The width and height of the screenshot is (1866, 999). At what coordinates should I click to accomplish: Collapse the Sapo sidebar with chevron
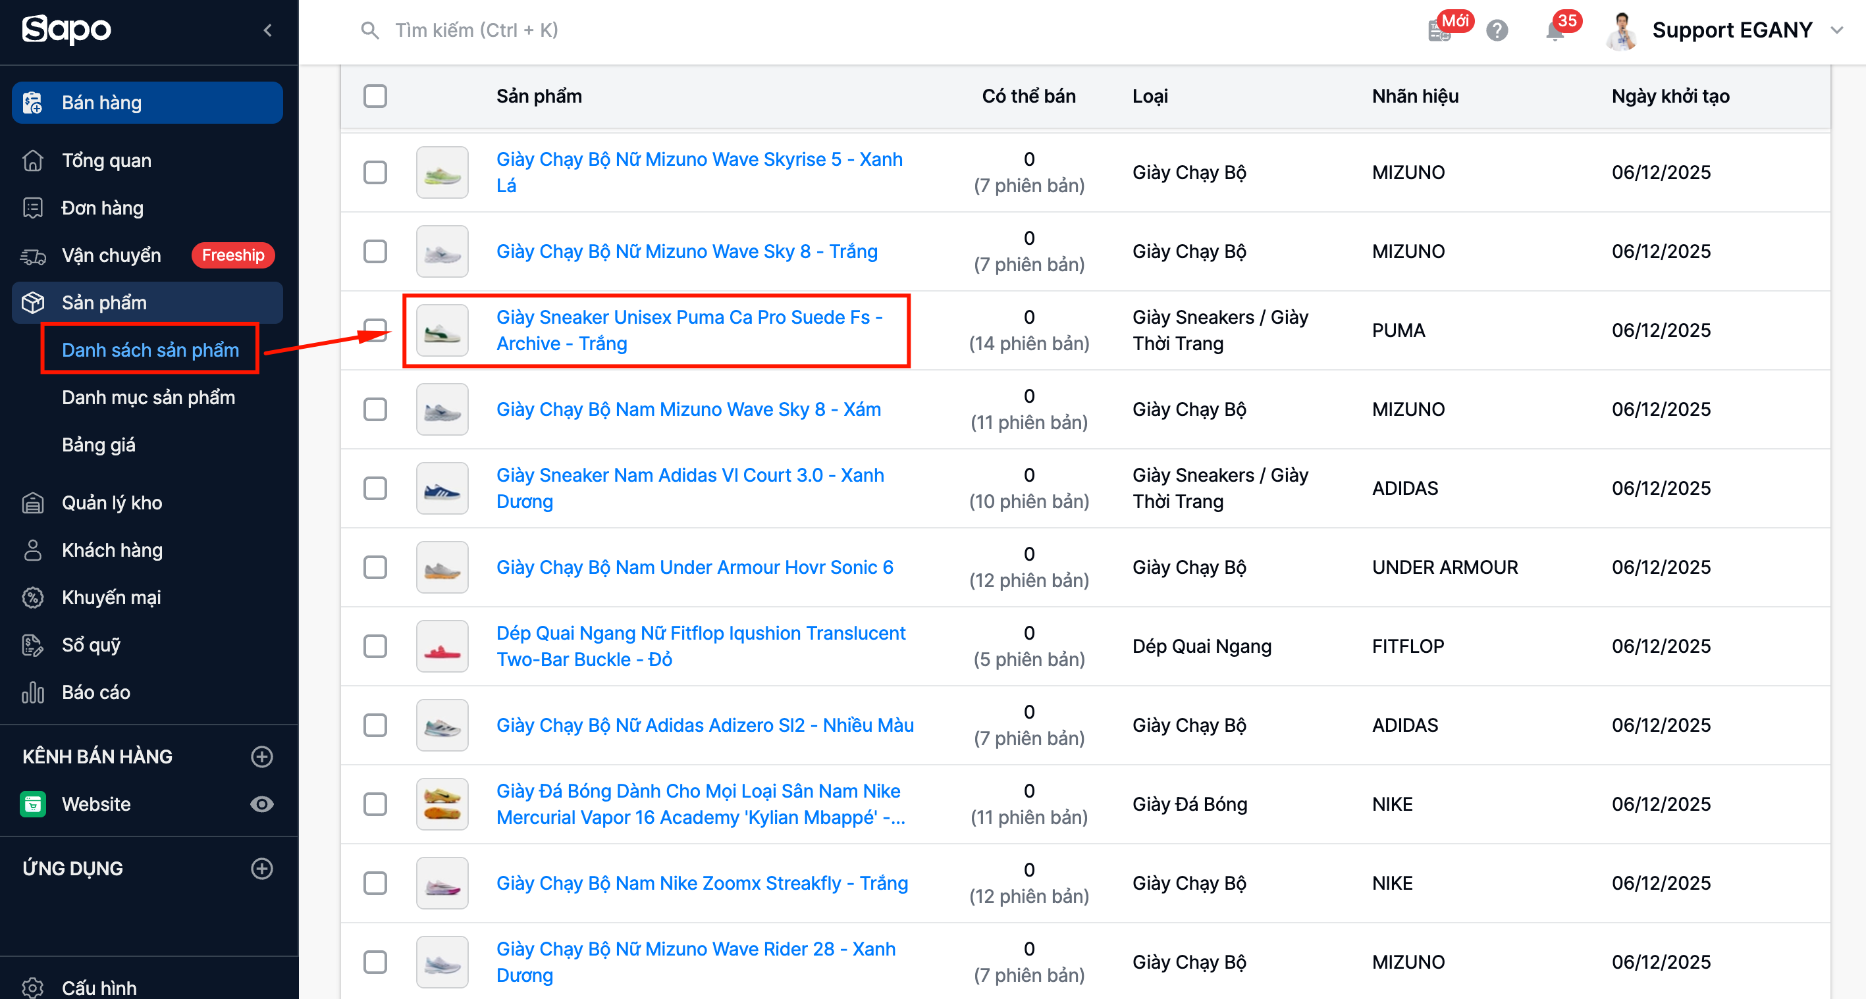tap(268, 30)
